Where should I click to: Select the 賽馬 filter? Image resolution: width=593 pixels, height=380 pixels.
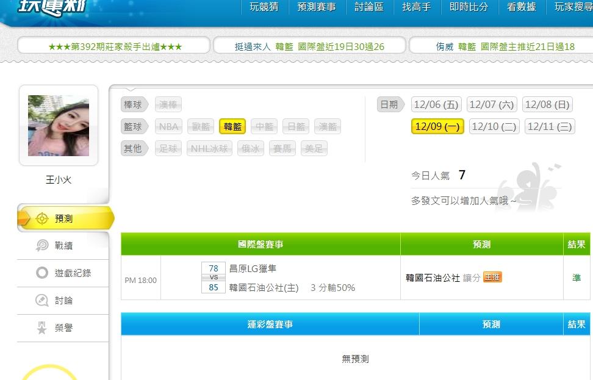[x=282, y=148]
